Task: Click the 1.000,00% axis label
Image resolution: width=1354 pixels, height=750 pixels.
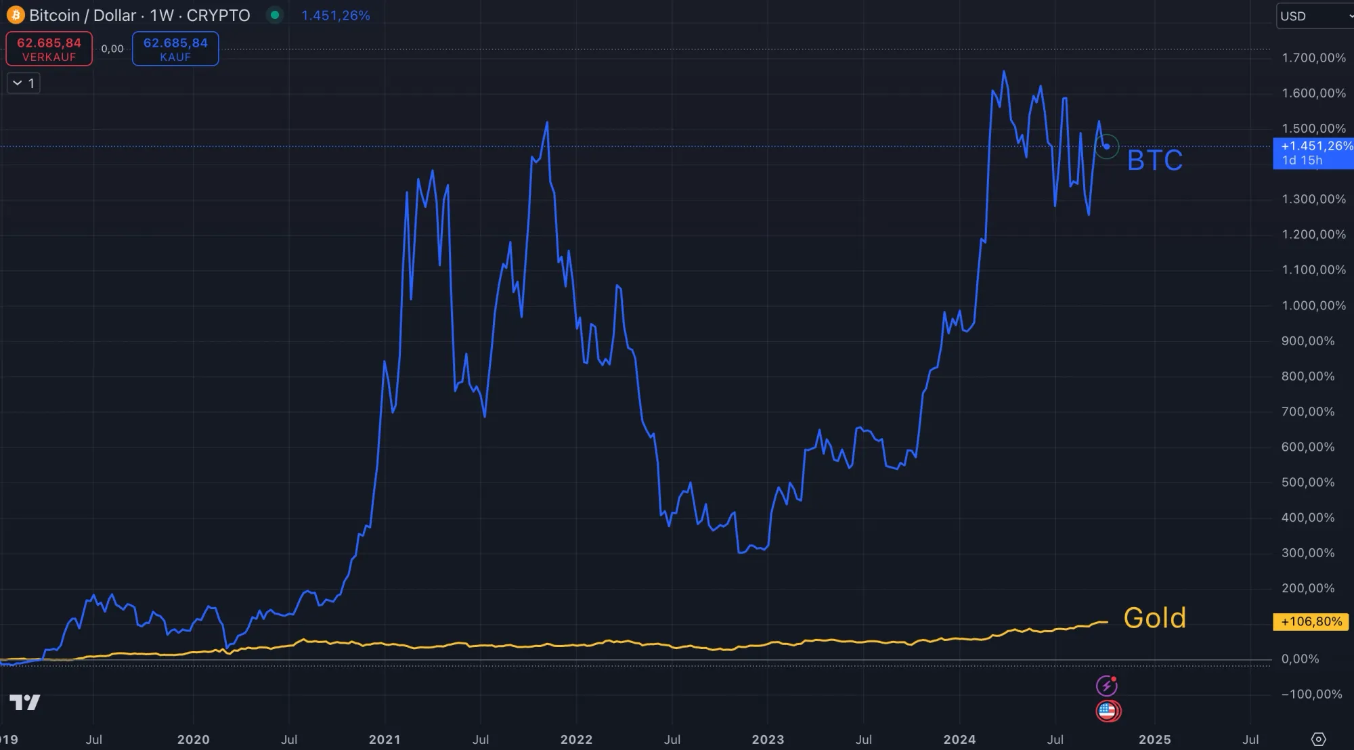Action: [x=1313, y=305]
